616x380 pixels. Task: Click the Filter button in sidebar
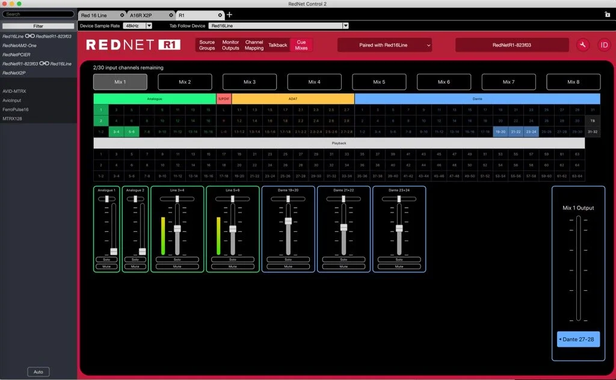point(38,26)
